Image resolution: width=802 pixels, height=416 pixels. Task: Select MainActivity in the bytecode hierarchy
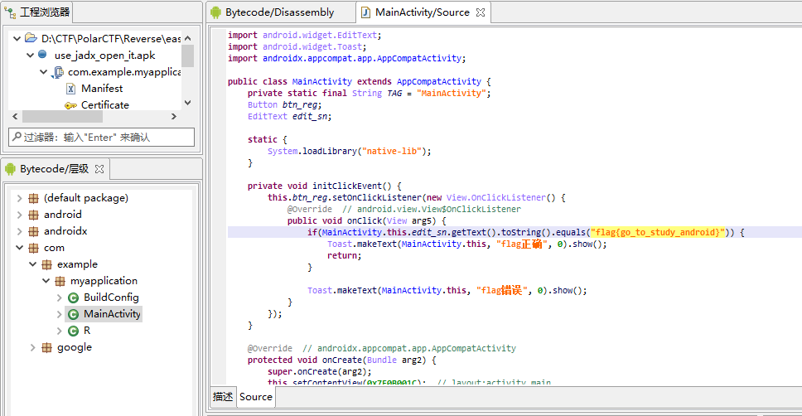pyautogui.click(x=112, y=314)
